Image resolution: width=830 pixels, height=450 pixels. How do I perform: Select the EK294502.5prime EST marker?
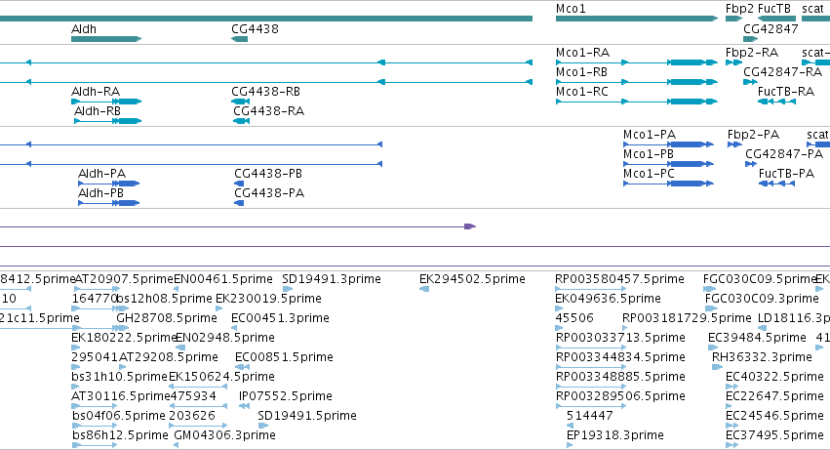[x=424, y=289]
